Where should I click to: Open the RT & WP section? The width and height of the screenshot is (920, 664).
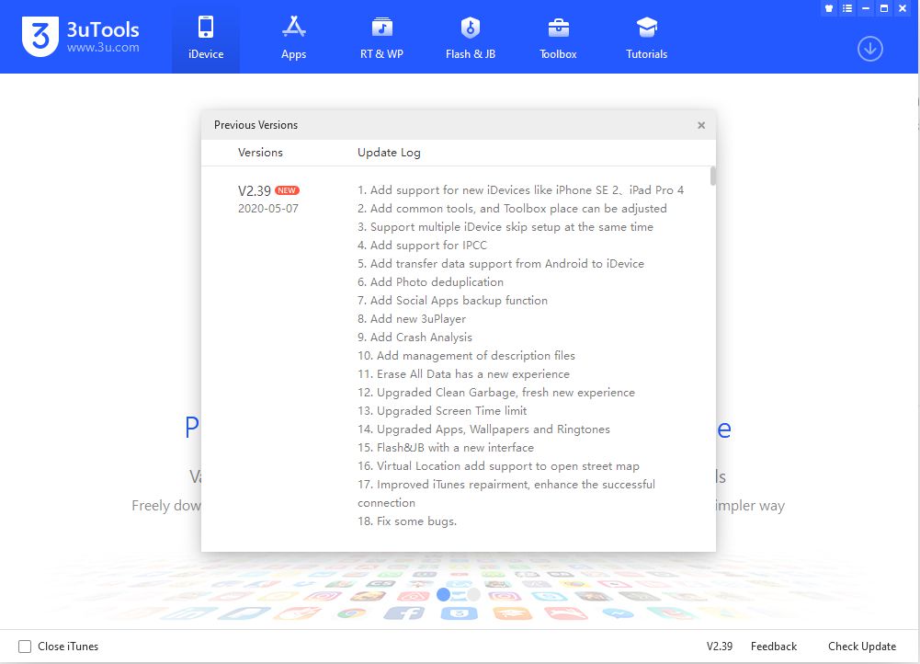coord(381,38)
